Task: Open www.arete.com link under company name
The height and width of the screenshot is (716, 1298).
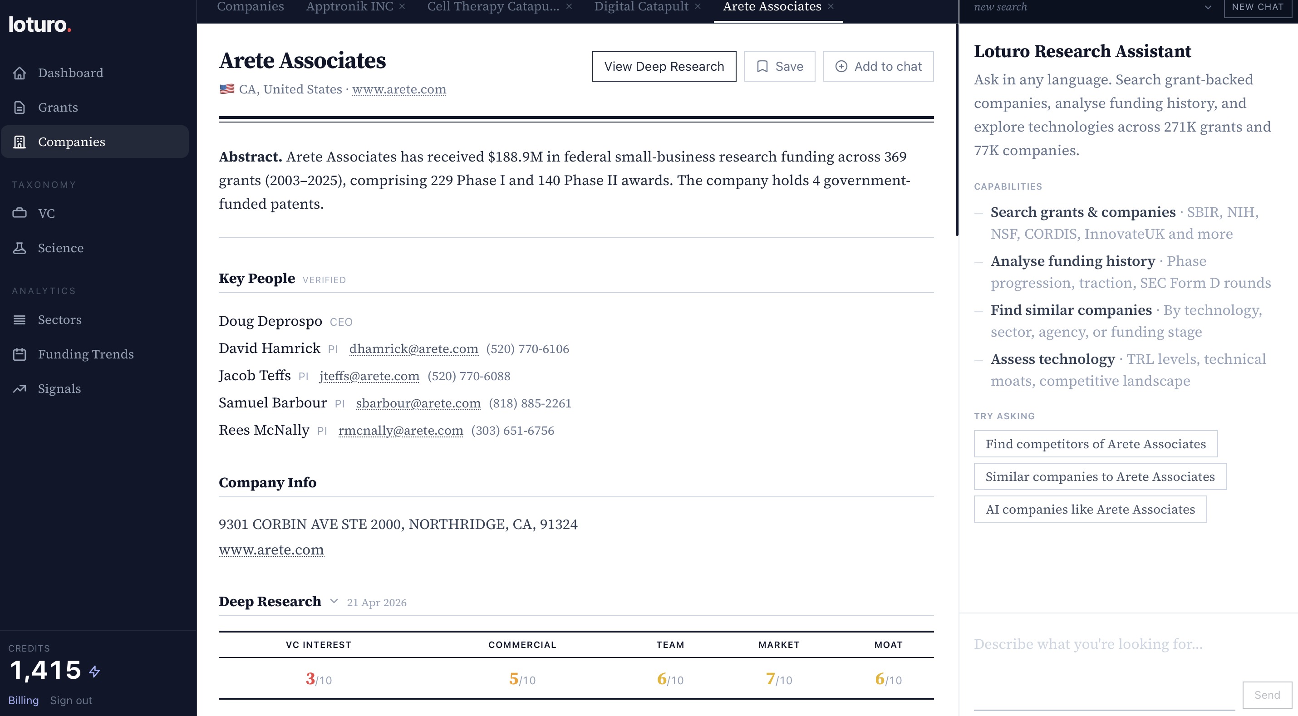Action: pos(399,89)
